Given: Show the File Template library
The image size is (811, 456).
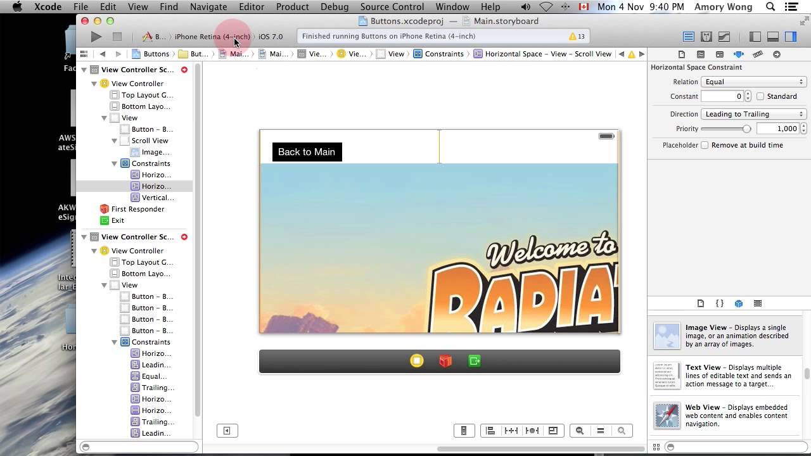Looking at the screenshot, I should [701, 303].
